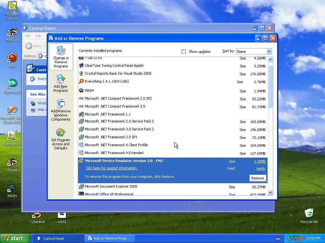The height and width of the screenshot is (243, 325).
Task: Click the clock showing 10:54 PM
Action: click(x=313, y=239)
